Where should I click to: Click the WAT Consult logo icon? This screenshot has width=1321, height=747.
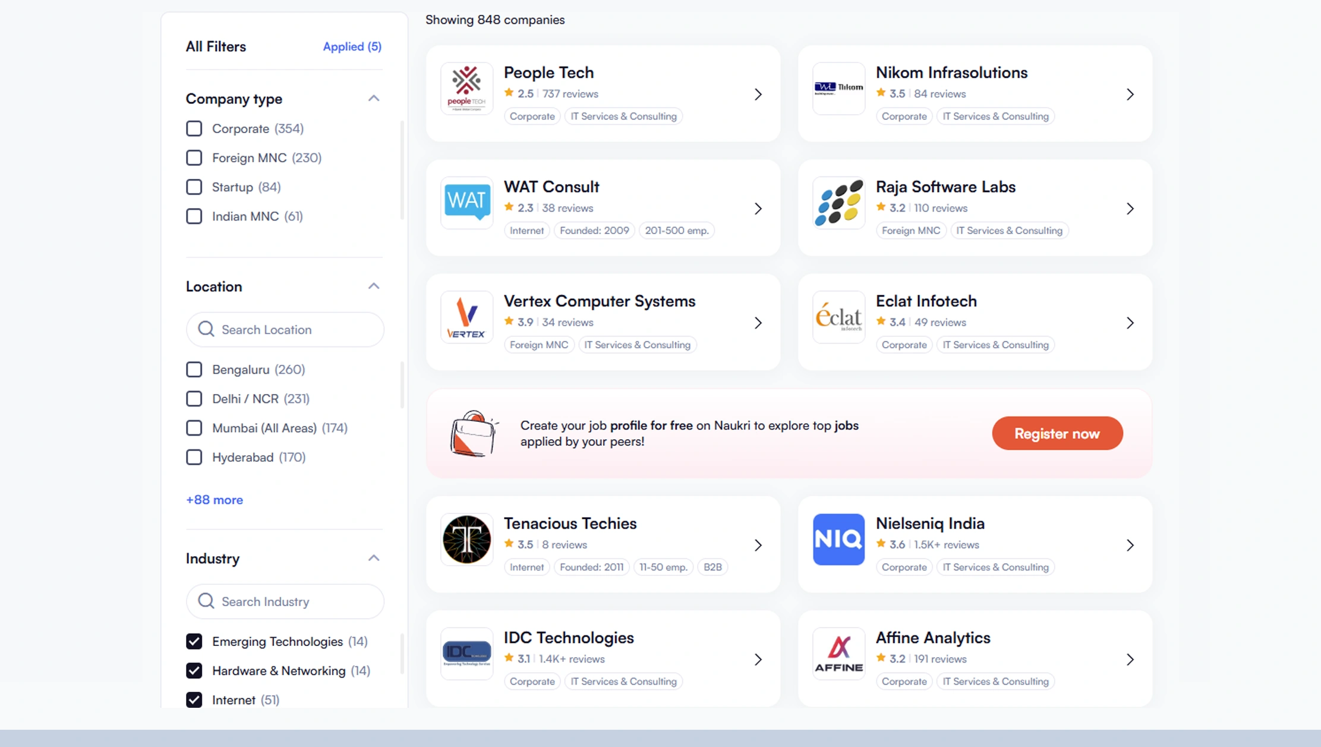[466, 202]
